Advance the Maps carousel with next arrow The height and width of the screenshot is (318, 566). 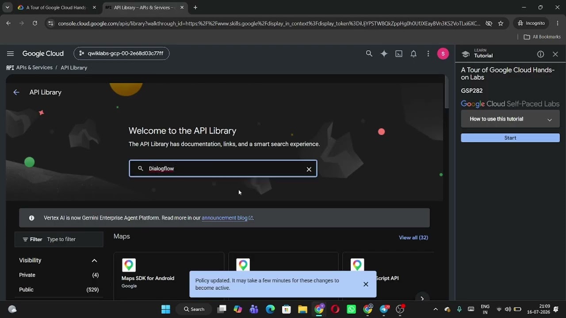click(x=422, y=299)
